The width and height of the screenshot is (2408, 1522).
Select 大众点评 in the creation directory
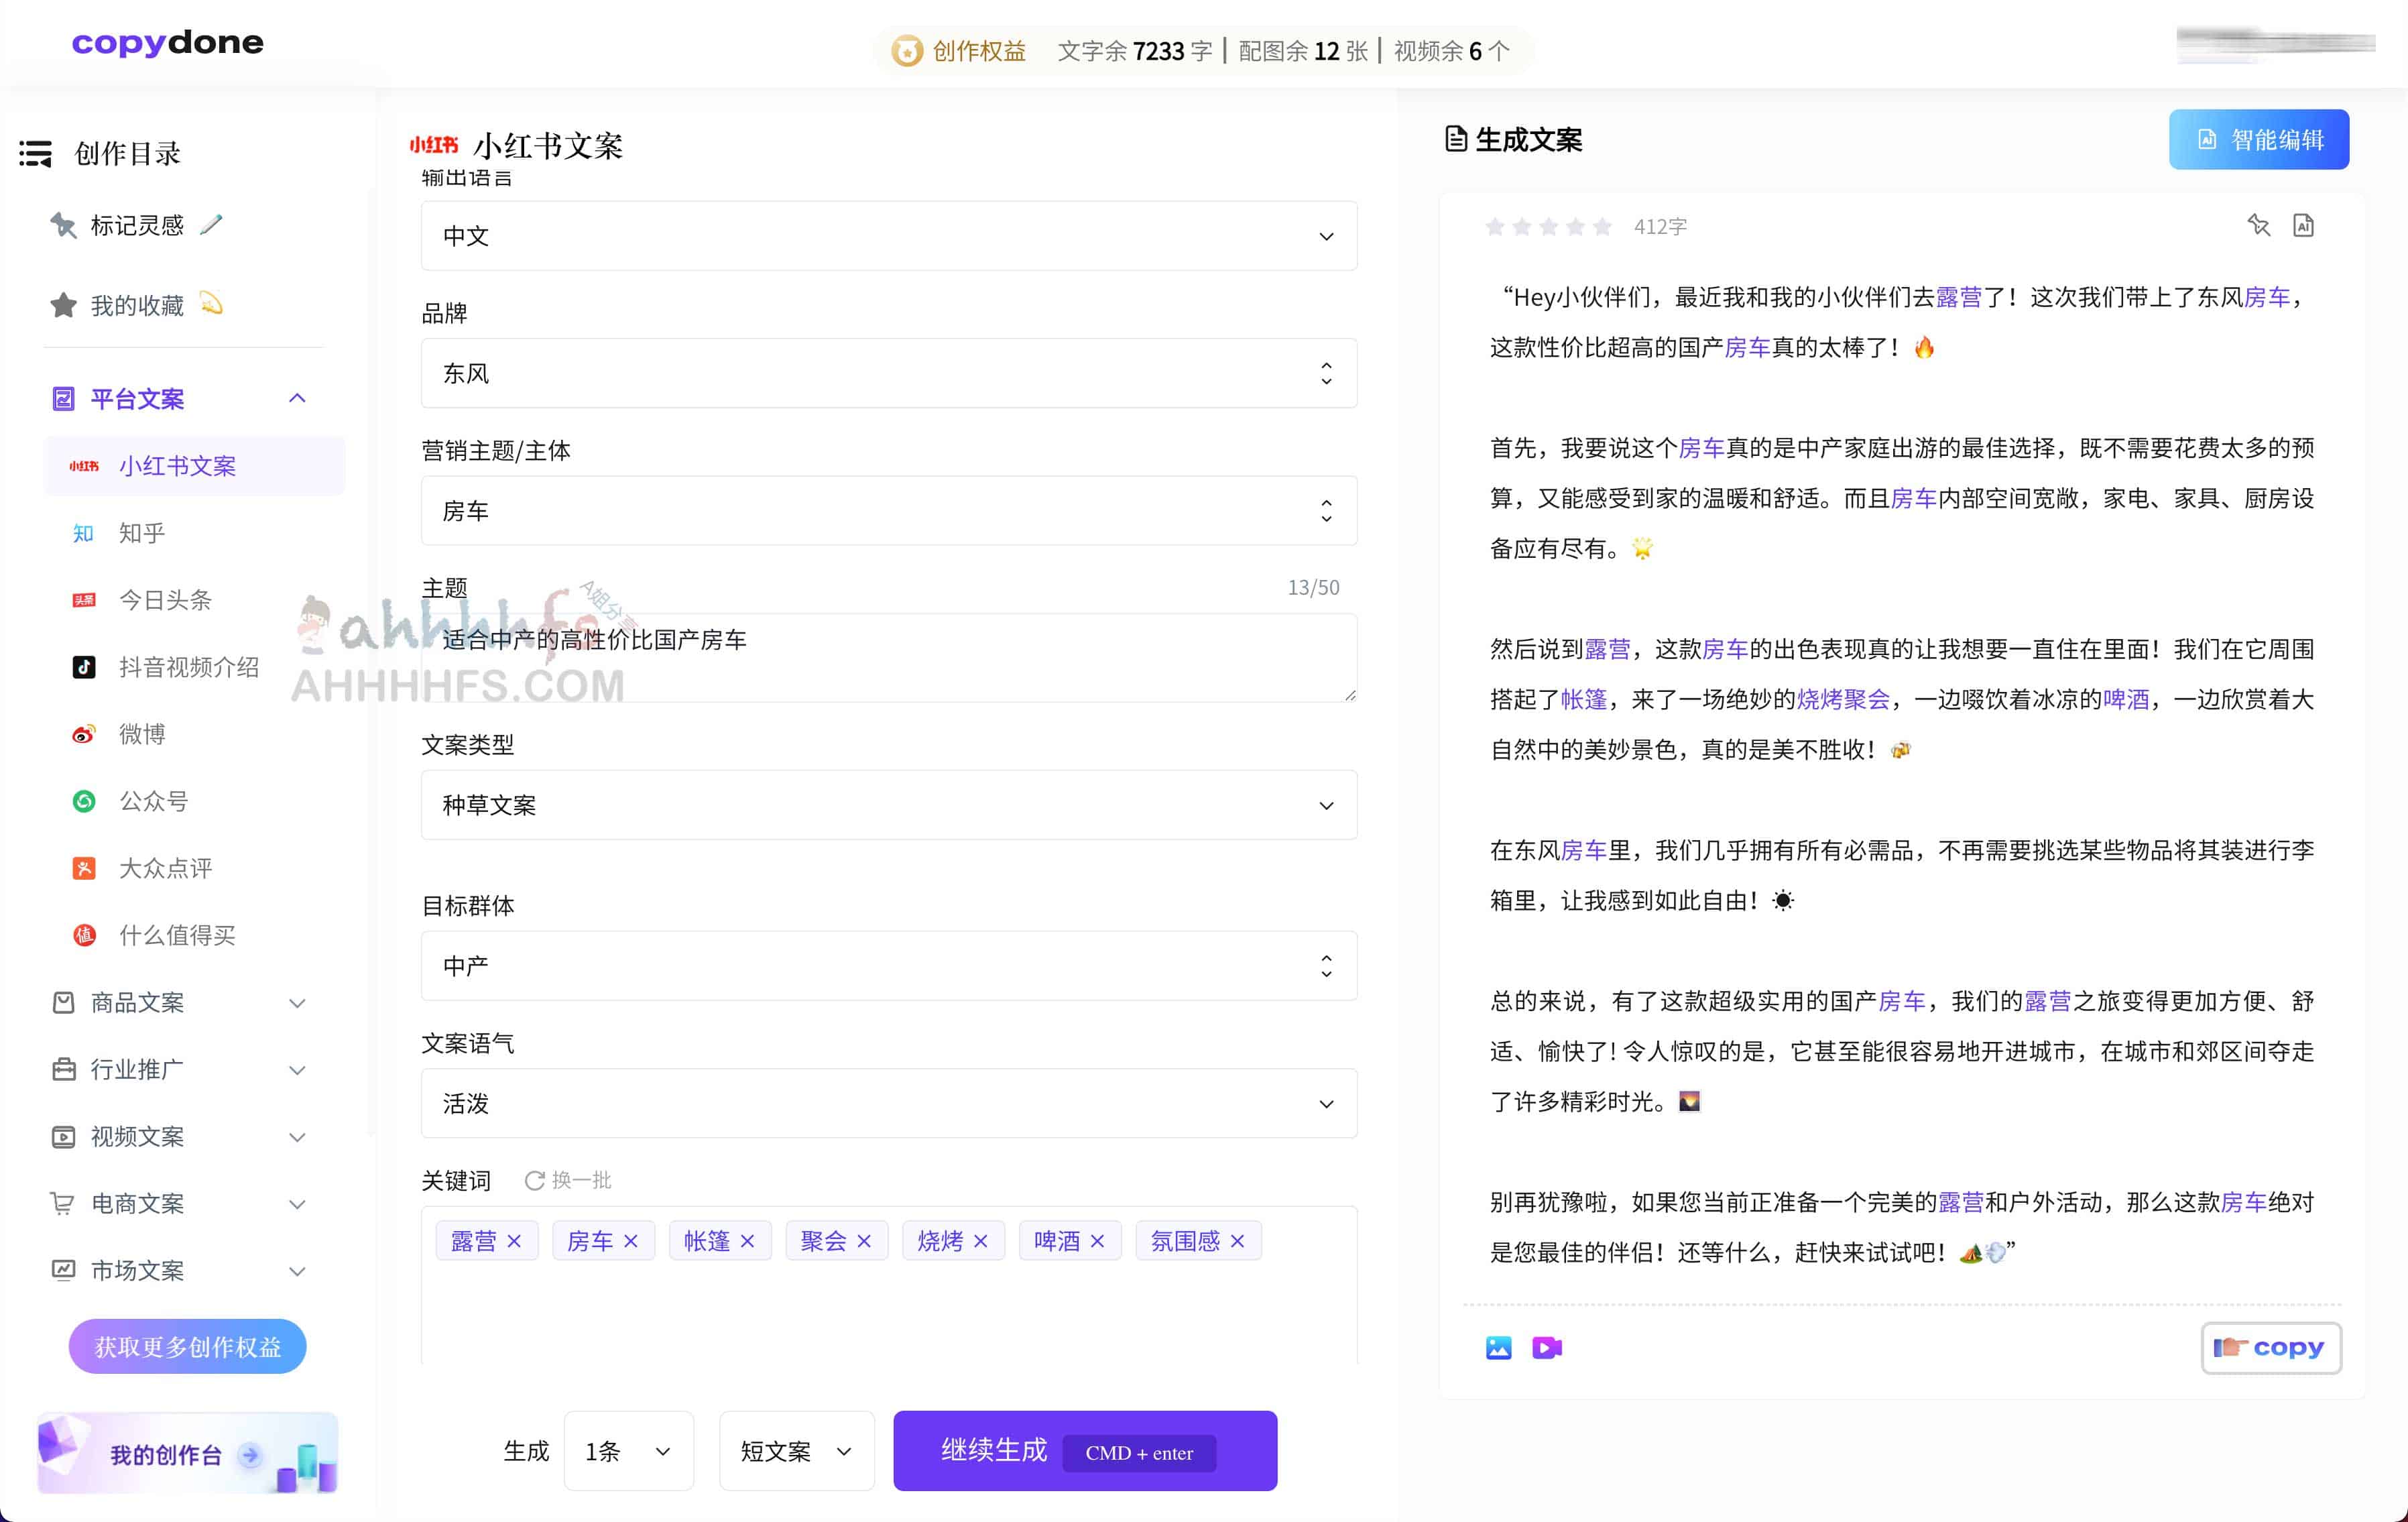coord(165,868)
